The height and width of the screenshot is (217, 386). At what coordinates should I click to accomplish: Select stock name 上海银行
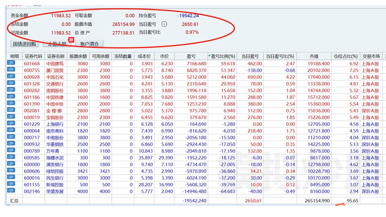55,124
